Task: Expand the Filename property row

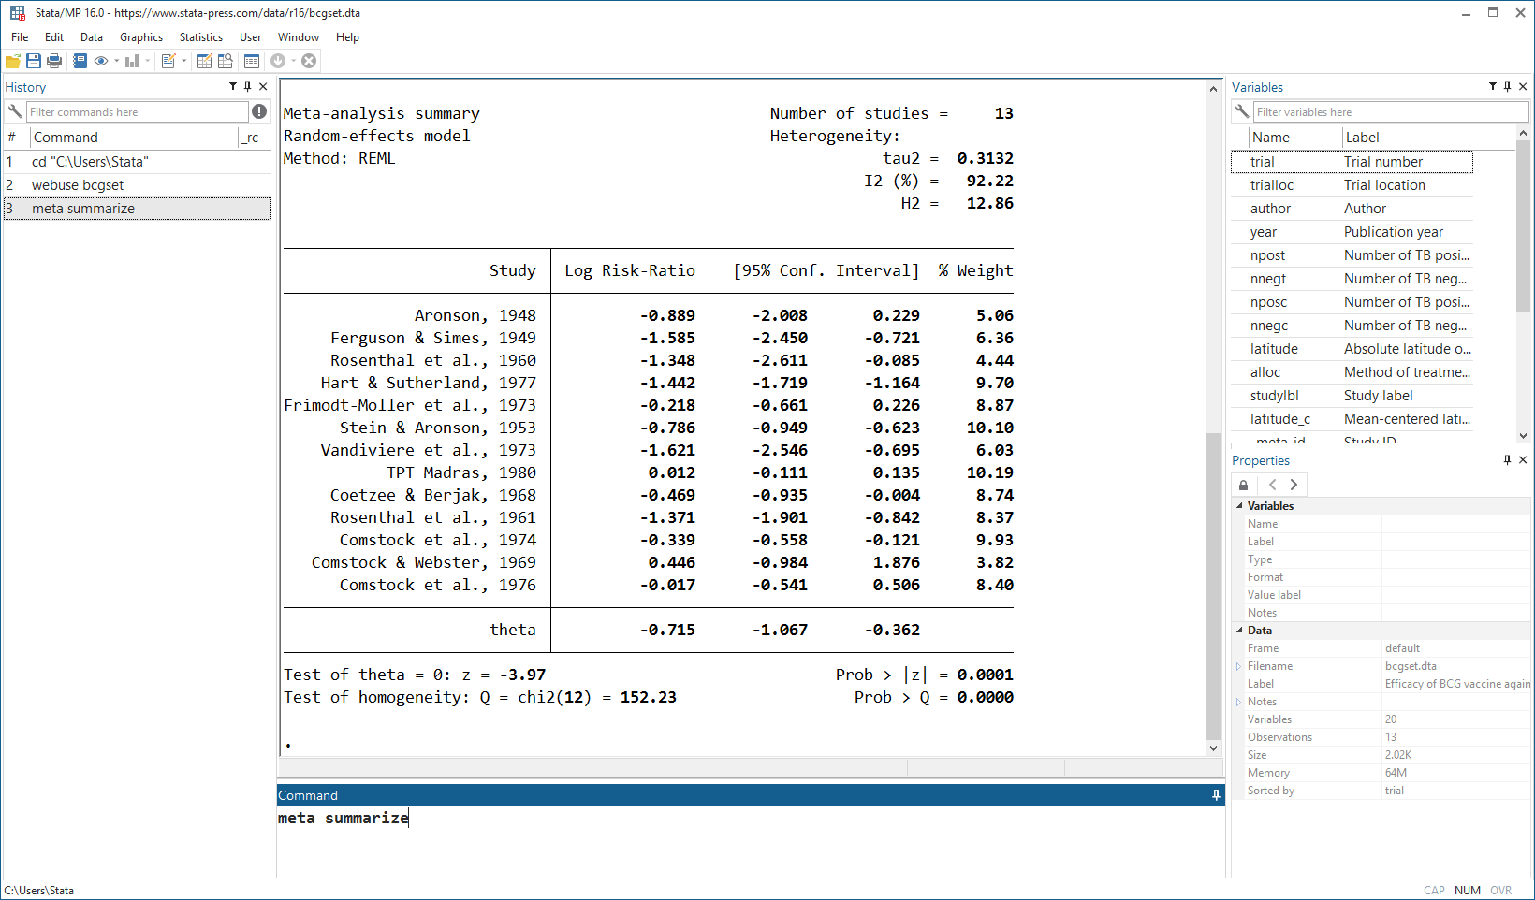Action: 1238,666
